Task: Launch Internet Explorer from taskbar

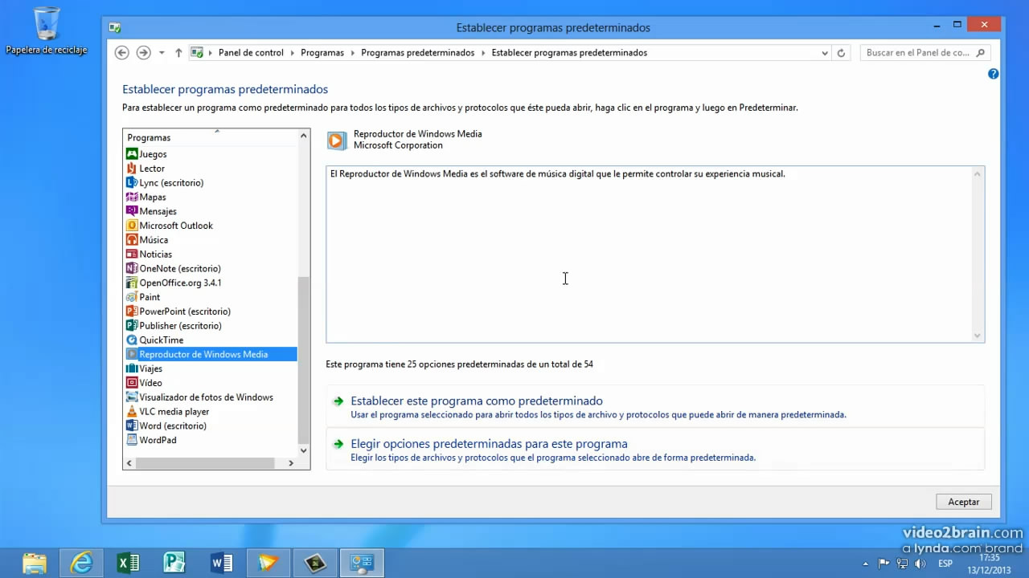Action: pyautogui.click(x=81, y=563)
